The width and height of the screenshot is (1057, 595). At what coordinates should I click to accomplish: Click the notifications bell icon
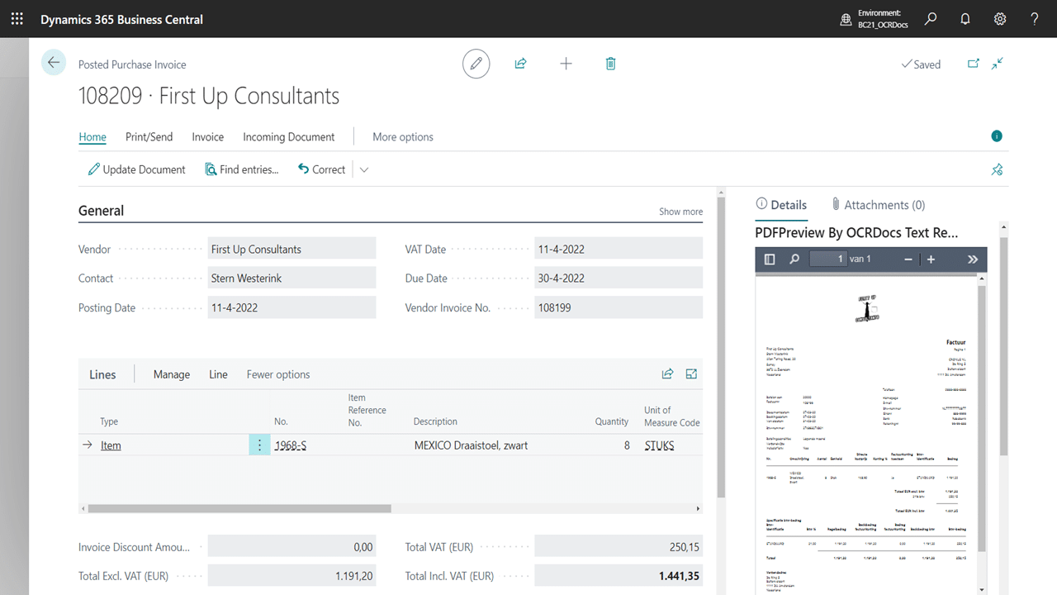tap(965, 19)
